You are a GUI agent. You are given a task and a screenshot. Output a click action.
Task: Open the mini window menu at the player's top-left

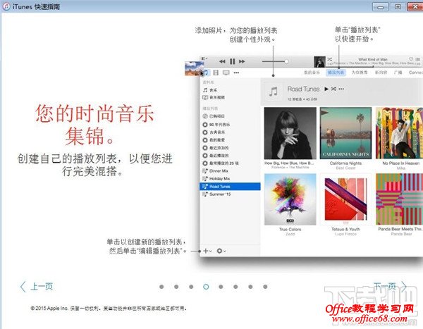pyautogui.click(x=204, y=58)
